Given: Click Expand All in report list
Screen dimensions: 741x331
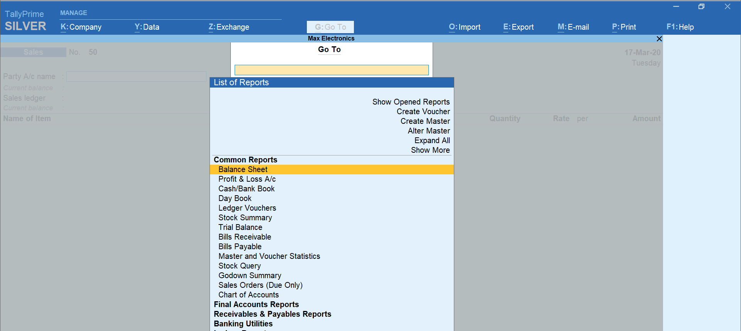Looking at the screenshot, I should [x=432, y=140].
